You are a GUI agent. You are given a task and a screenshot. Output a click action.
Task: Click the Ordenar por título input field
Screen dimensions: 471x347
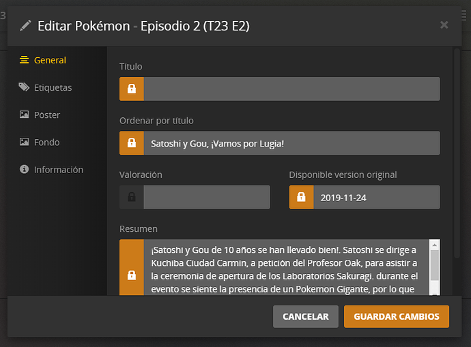point(291,142)
